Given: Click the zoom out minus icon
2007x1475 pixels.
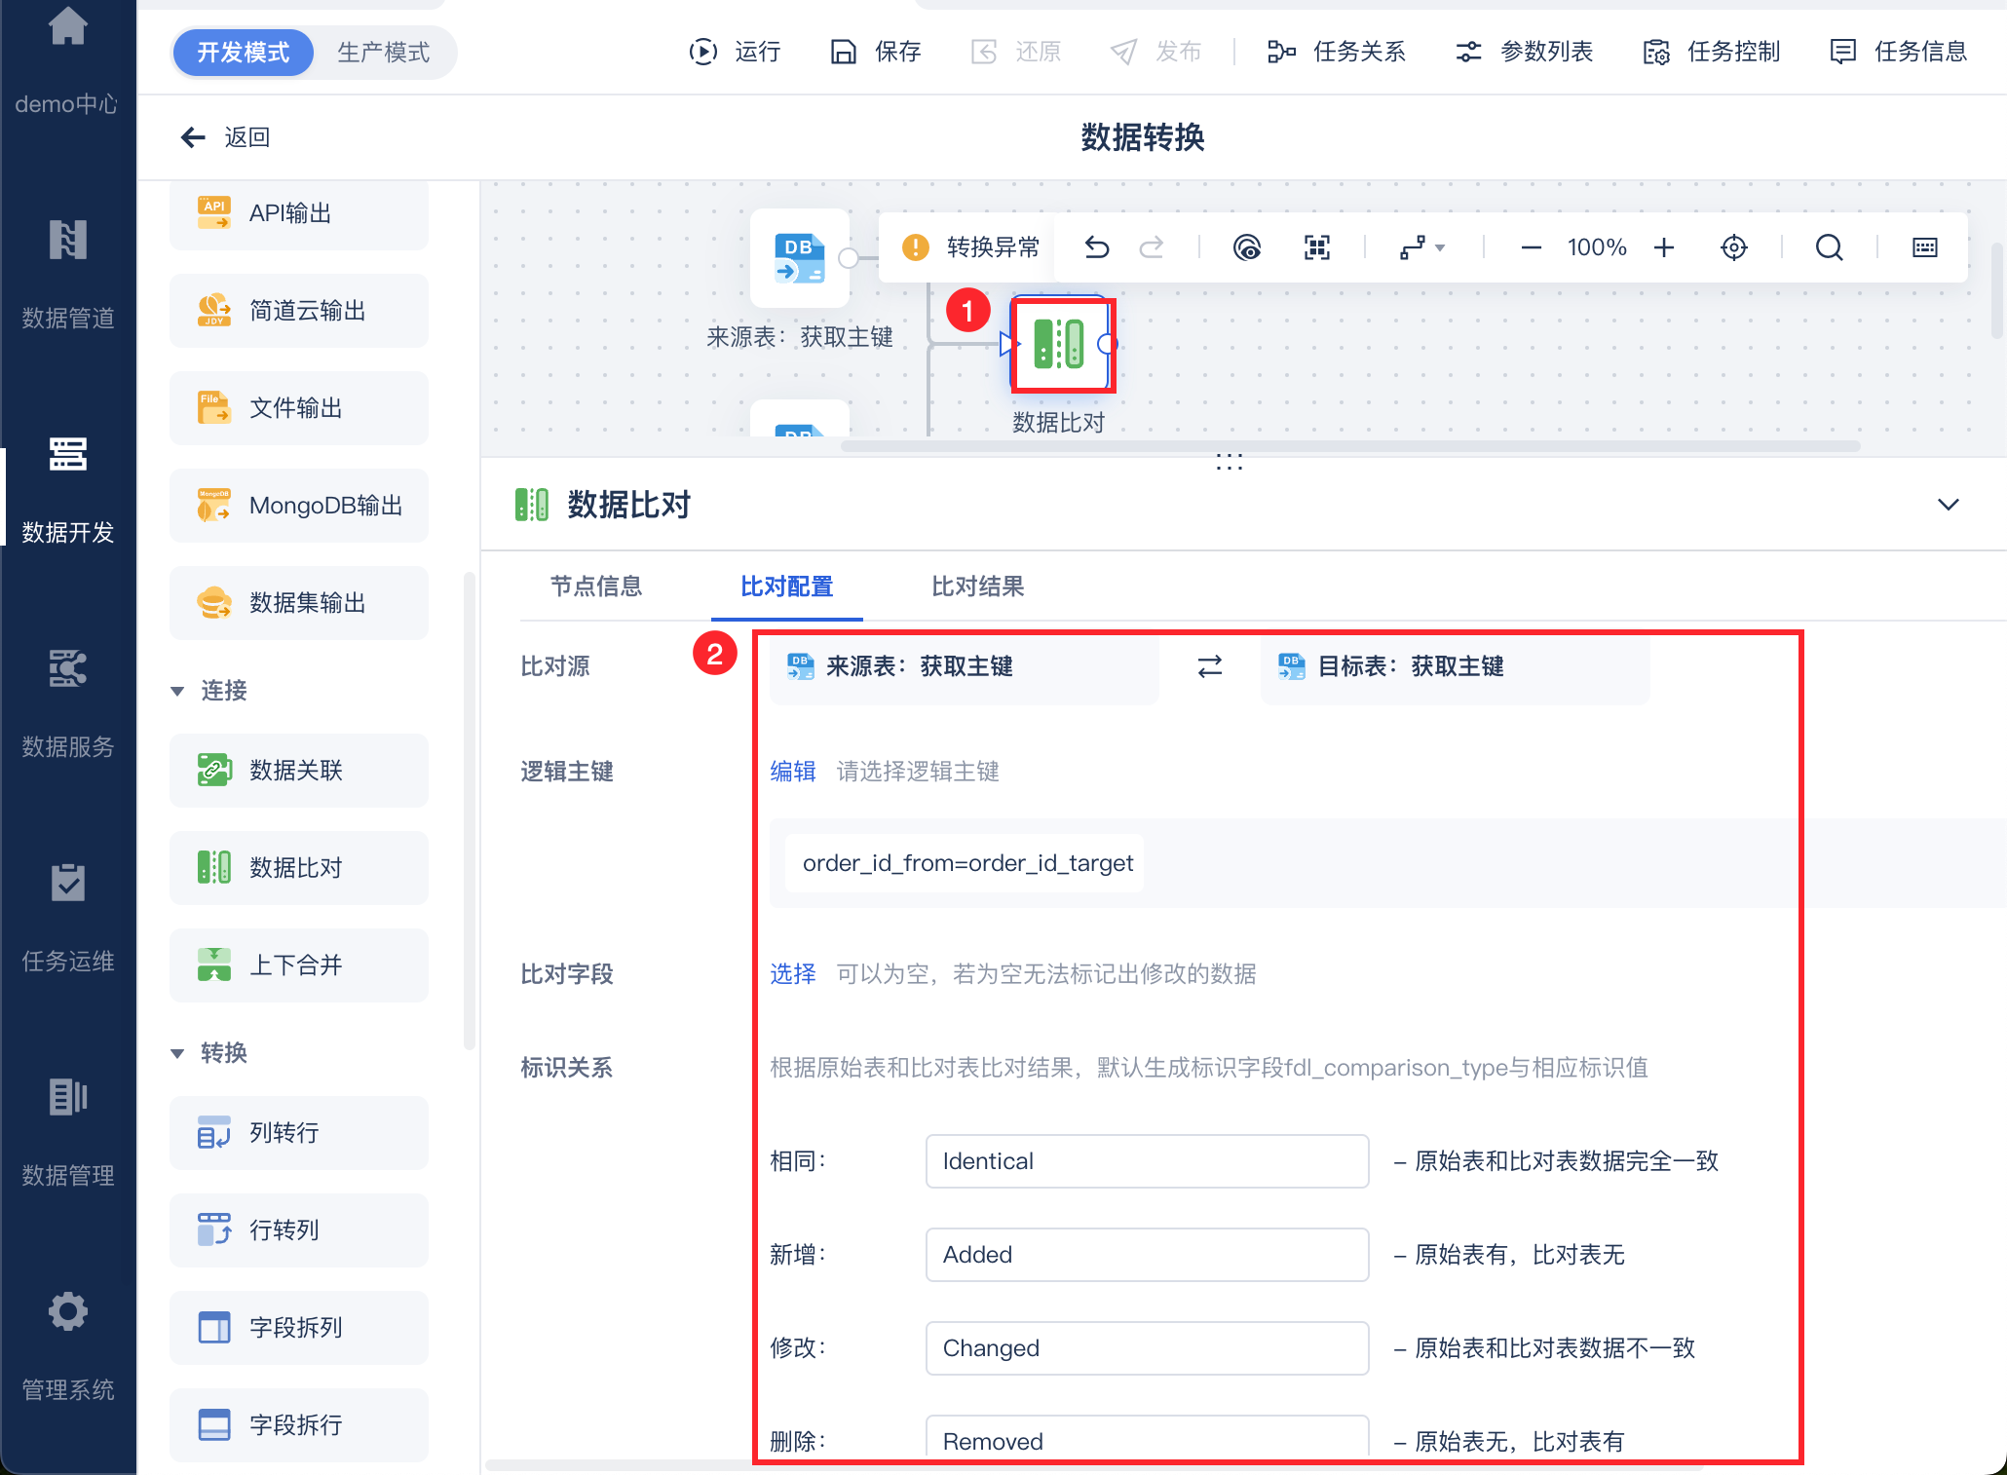Looking at the screenshot, I should click(x=1531, y=247).
